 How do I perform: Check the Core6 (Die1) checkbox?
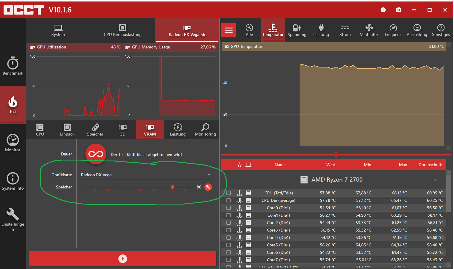(x=228, y=252)
